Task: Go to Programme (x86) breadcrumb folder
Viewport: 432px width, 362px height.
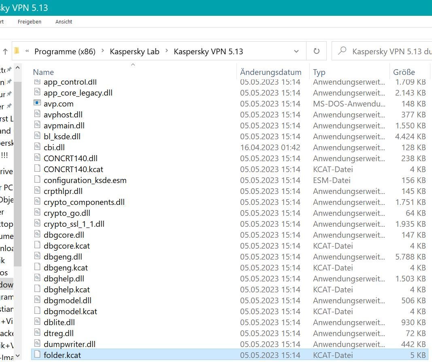Action: click(x=65, y=51)
